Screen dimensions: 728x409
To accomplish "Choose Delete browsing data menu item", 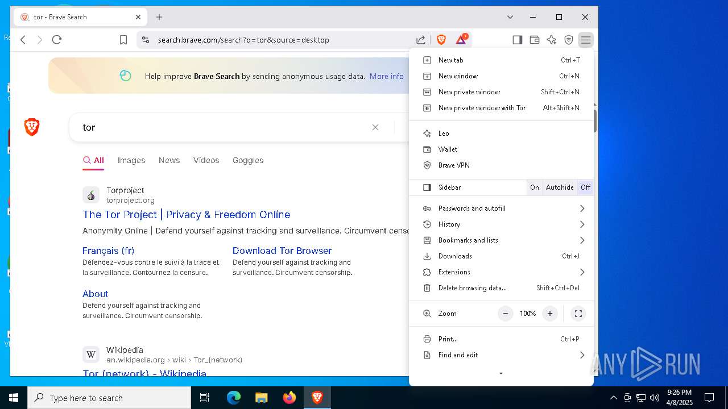I will pos(501,288).
